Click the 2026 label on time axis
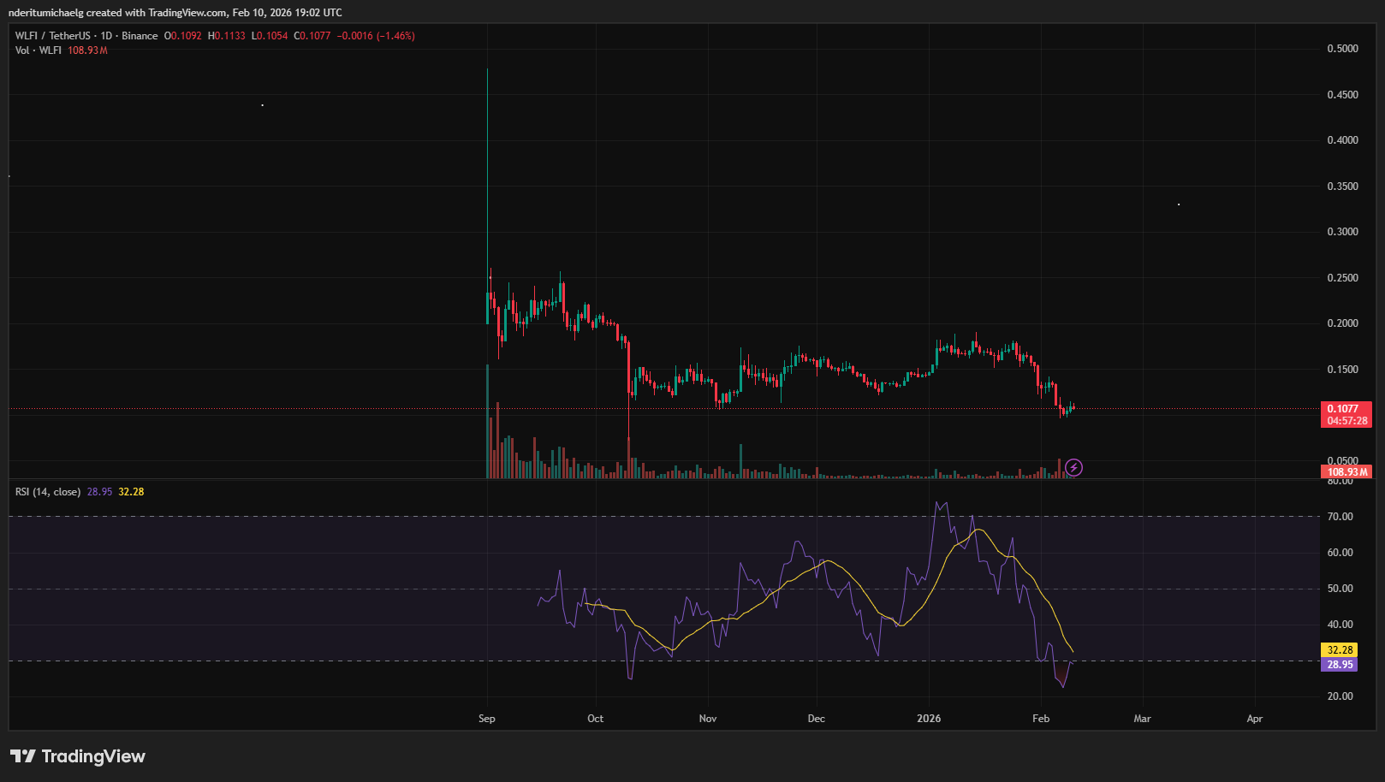Image resolution: width=1385 pixels, height=782 pixels. tap(929, 719)
